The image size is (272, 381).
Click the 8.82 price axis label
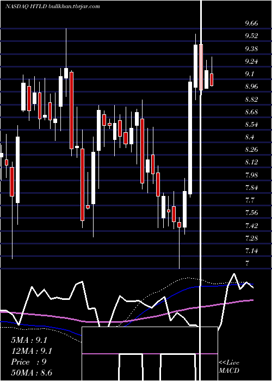(x=251, y=100)
